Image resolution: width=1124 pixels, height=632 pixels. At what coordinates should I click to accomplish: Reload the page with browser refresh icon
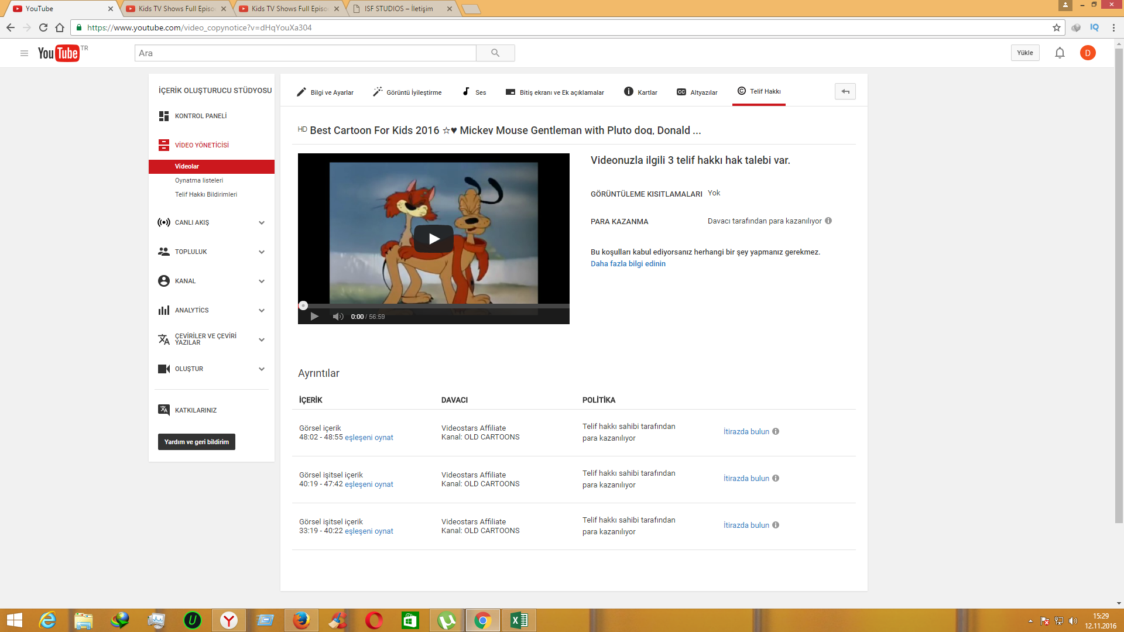tap(43, 28)
